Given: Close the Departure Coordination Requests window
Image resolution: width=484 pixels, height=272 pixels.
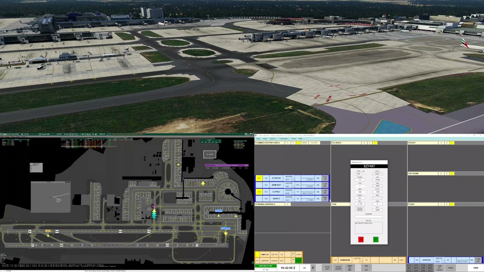Looking at the screenshot, I should 247,165.
